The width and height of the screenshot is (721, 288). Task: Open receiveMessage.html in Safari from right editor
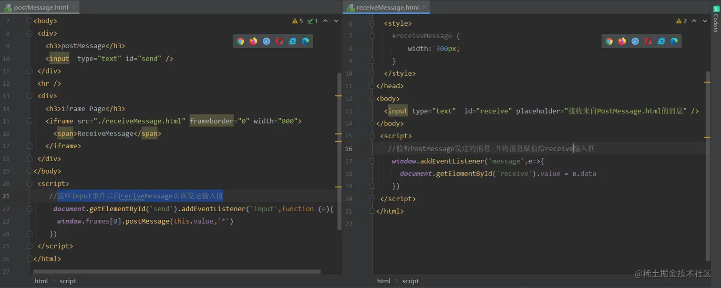635,41
